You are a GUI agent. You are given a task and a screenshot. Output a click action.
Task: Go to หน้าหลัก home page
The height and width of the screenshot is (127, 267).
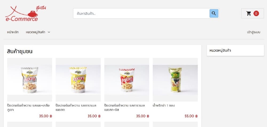click(x=13, y=32)
